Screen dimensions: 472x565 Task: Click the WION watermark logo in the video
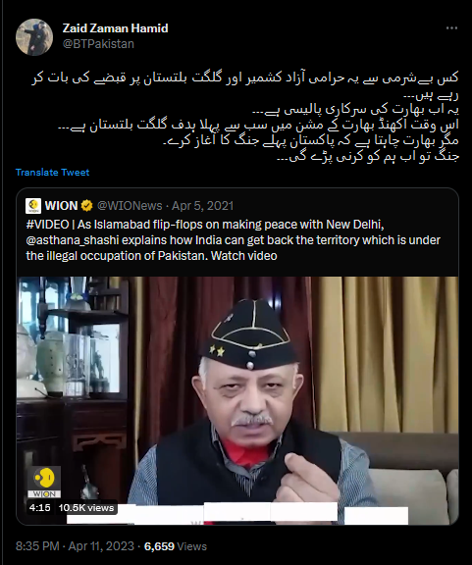pos(44,483)
